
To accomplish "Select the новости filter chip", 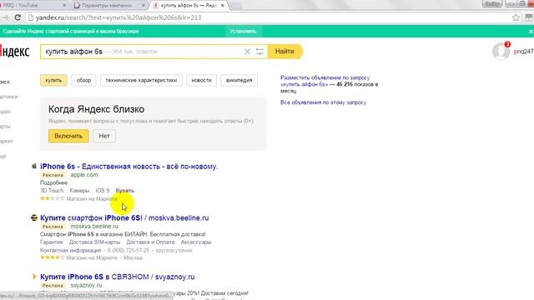I will click(201, 80).
